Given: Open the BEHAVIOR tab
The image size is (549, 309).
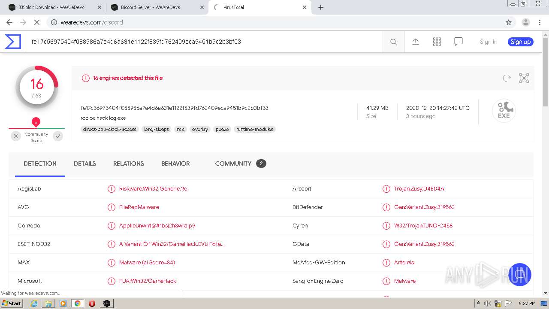Looking at the screenshot, I should (x=175, y=164).
